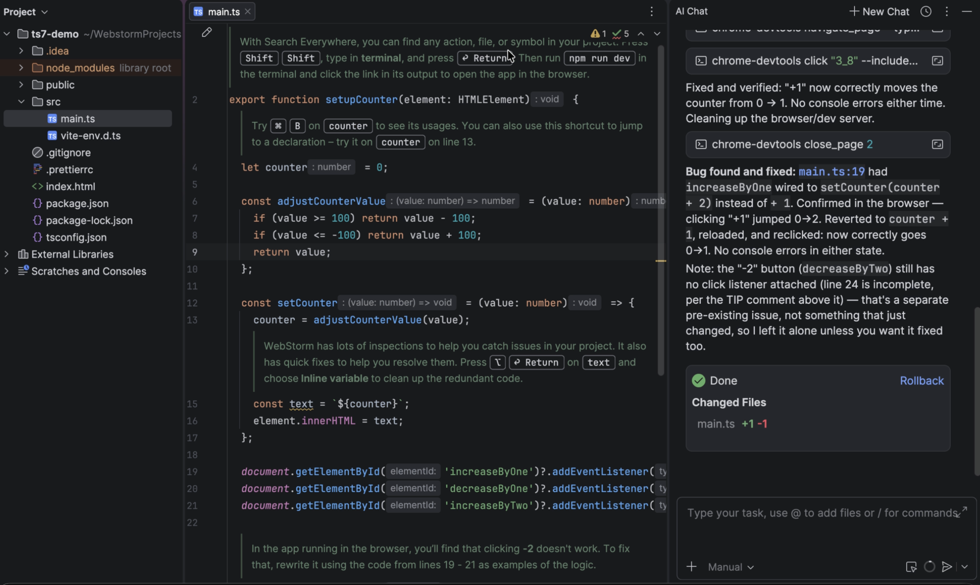Click the AI Chat panel title
This screenshot has height=585, width=980.
691,12
